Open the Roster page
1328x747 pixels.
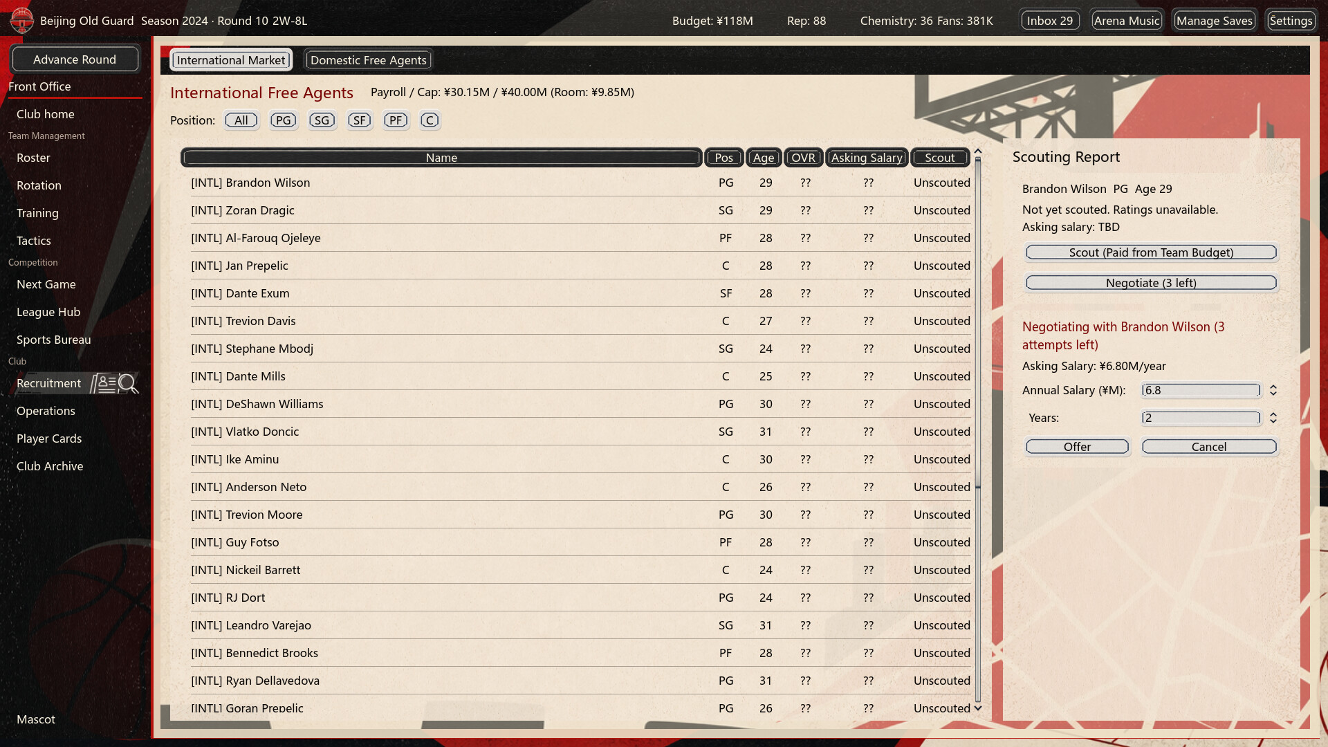(x=33, y=158)
